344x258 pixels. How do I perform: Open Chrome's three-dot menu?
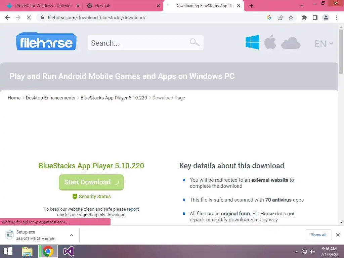pos(337,17)
